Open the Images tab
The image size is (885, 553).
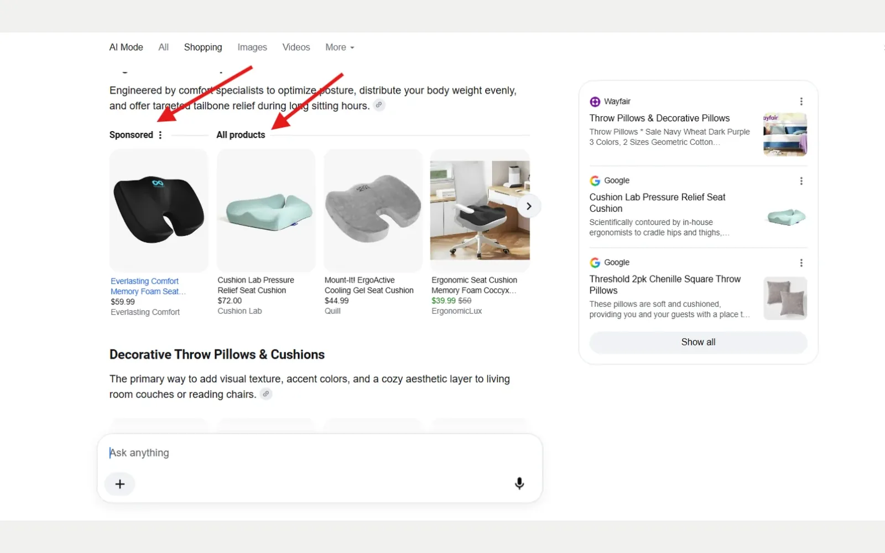tap(252, 48)
